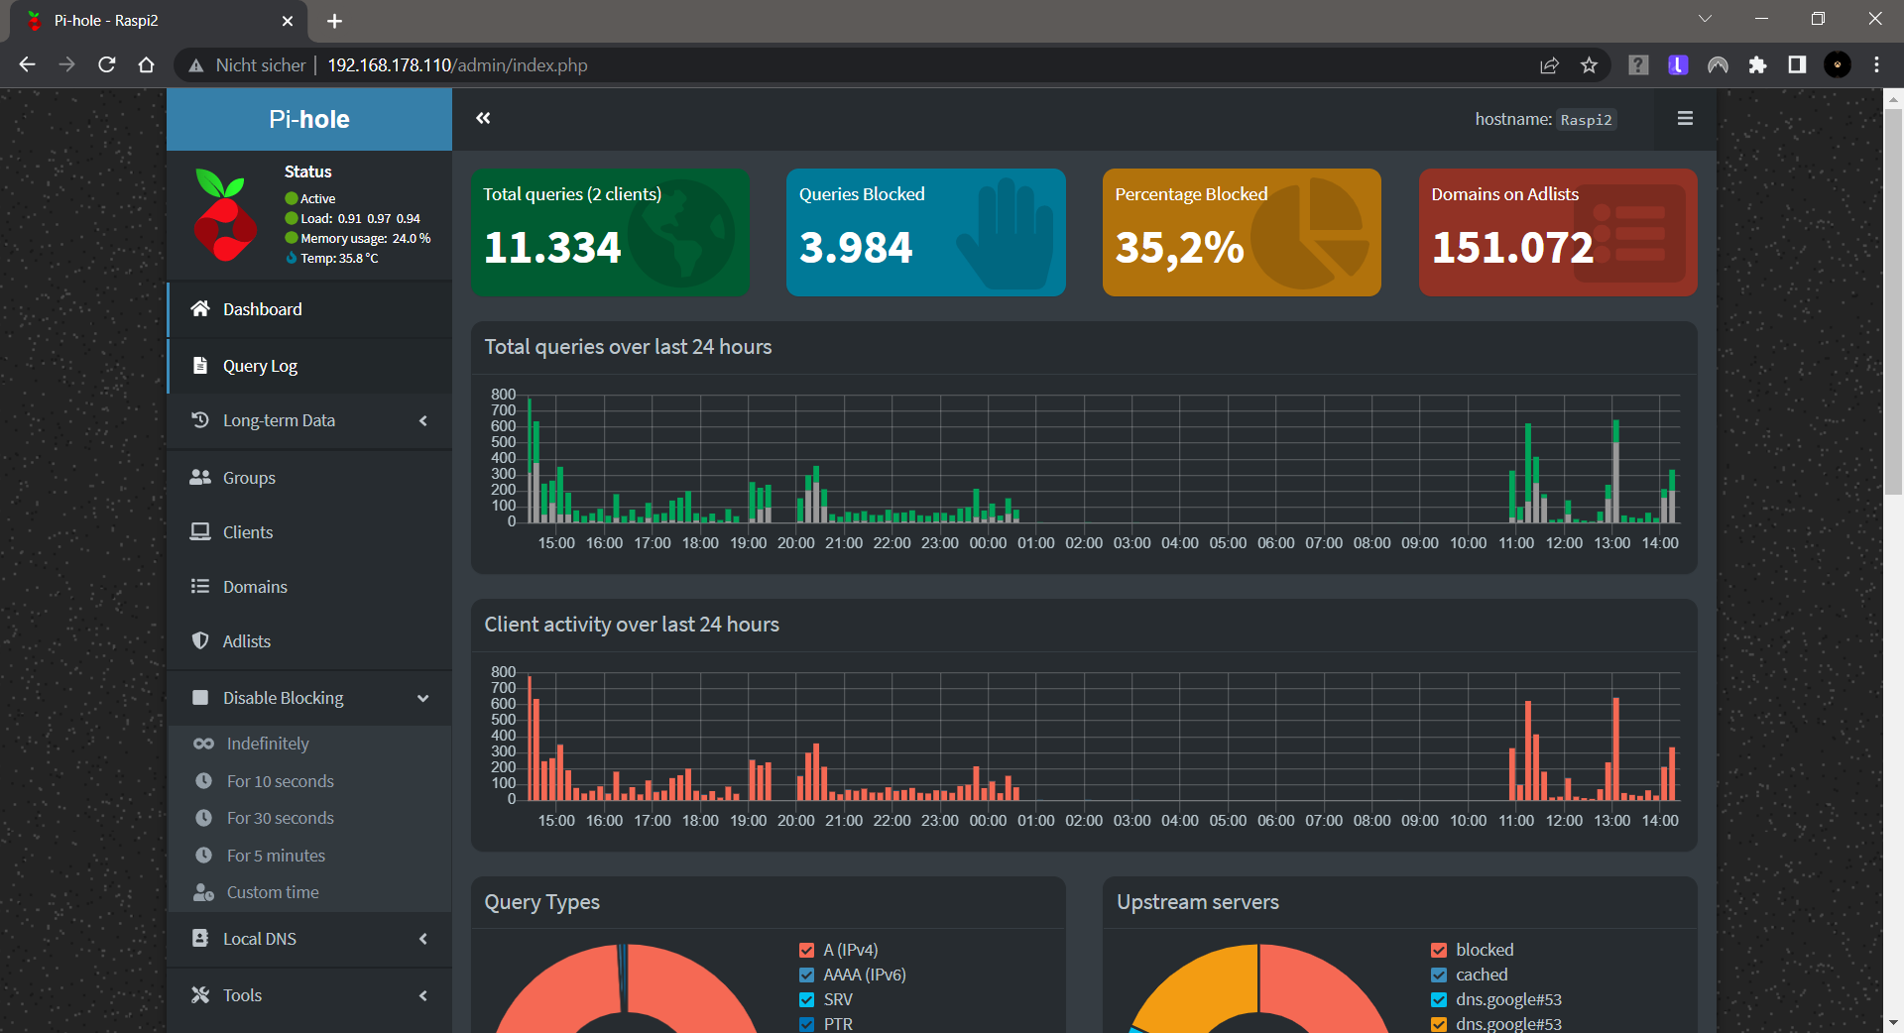Open the browser extensions puzzle icon
The height and width of the screenshot is (1033, 1904).
coord(1757,65)
